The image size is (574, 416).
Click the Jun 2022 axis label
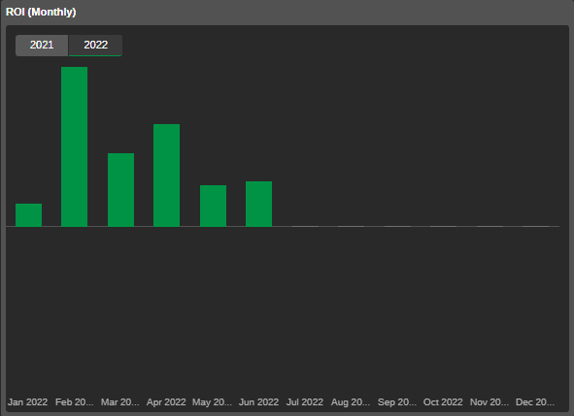258,402
